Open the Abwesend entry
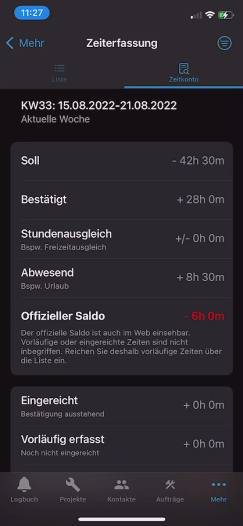The width and height of the screenshot is (243, 526). coord(121,278)
